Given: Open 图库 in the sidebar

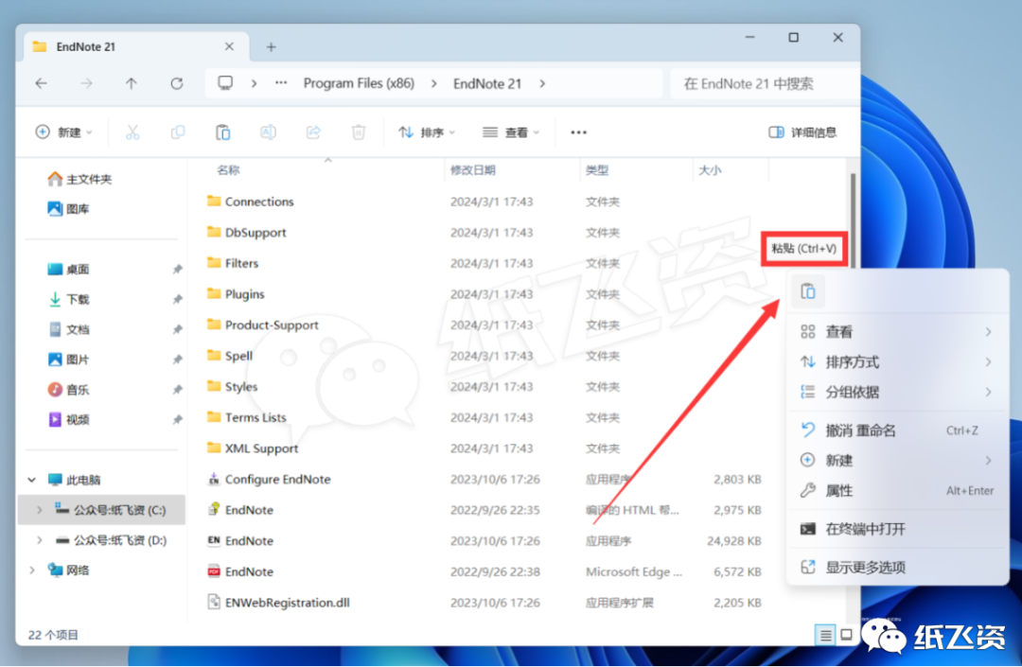Looking at the screenshot, I should click(x=68, y=209).
